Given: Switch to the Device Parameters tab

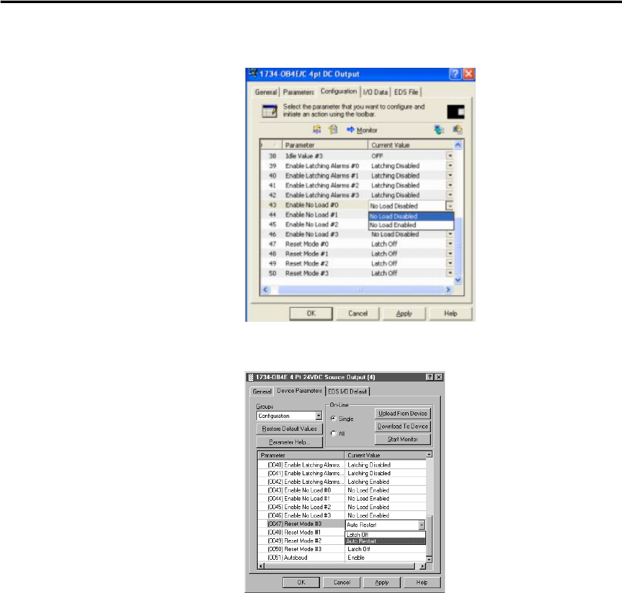Looking at the screenshot, I should (x=300, y=391).
